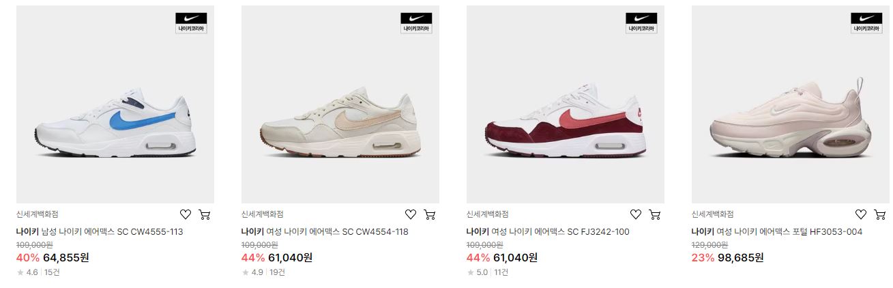Heart the HF3053-004 포탈 shoe
The width and height of the screenshot is (893, 288).
coord(861,214)
